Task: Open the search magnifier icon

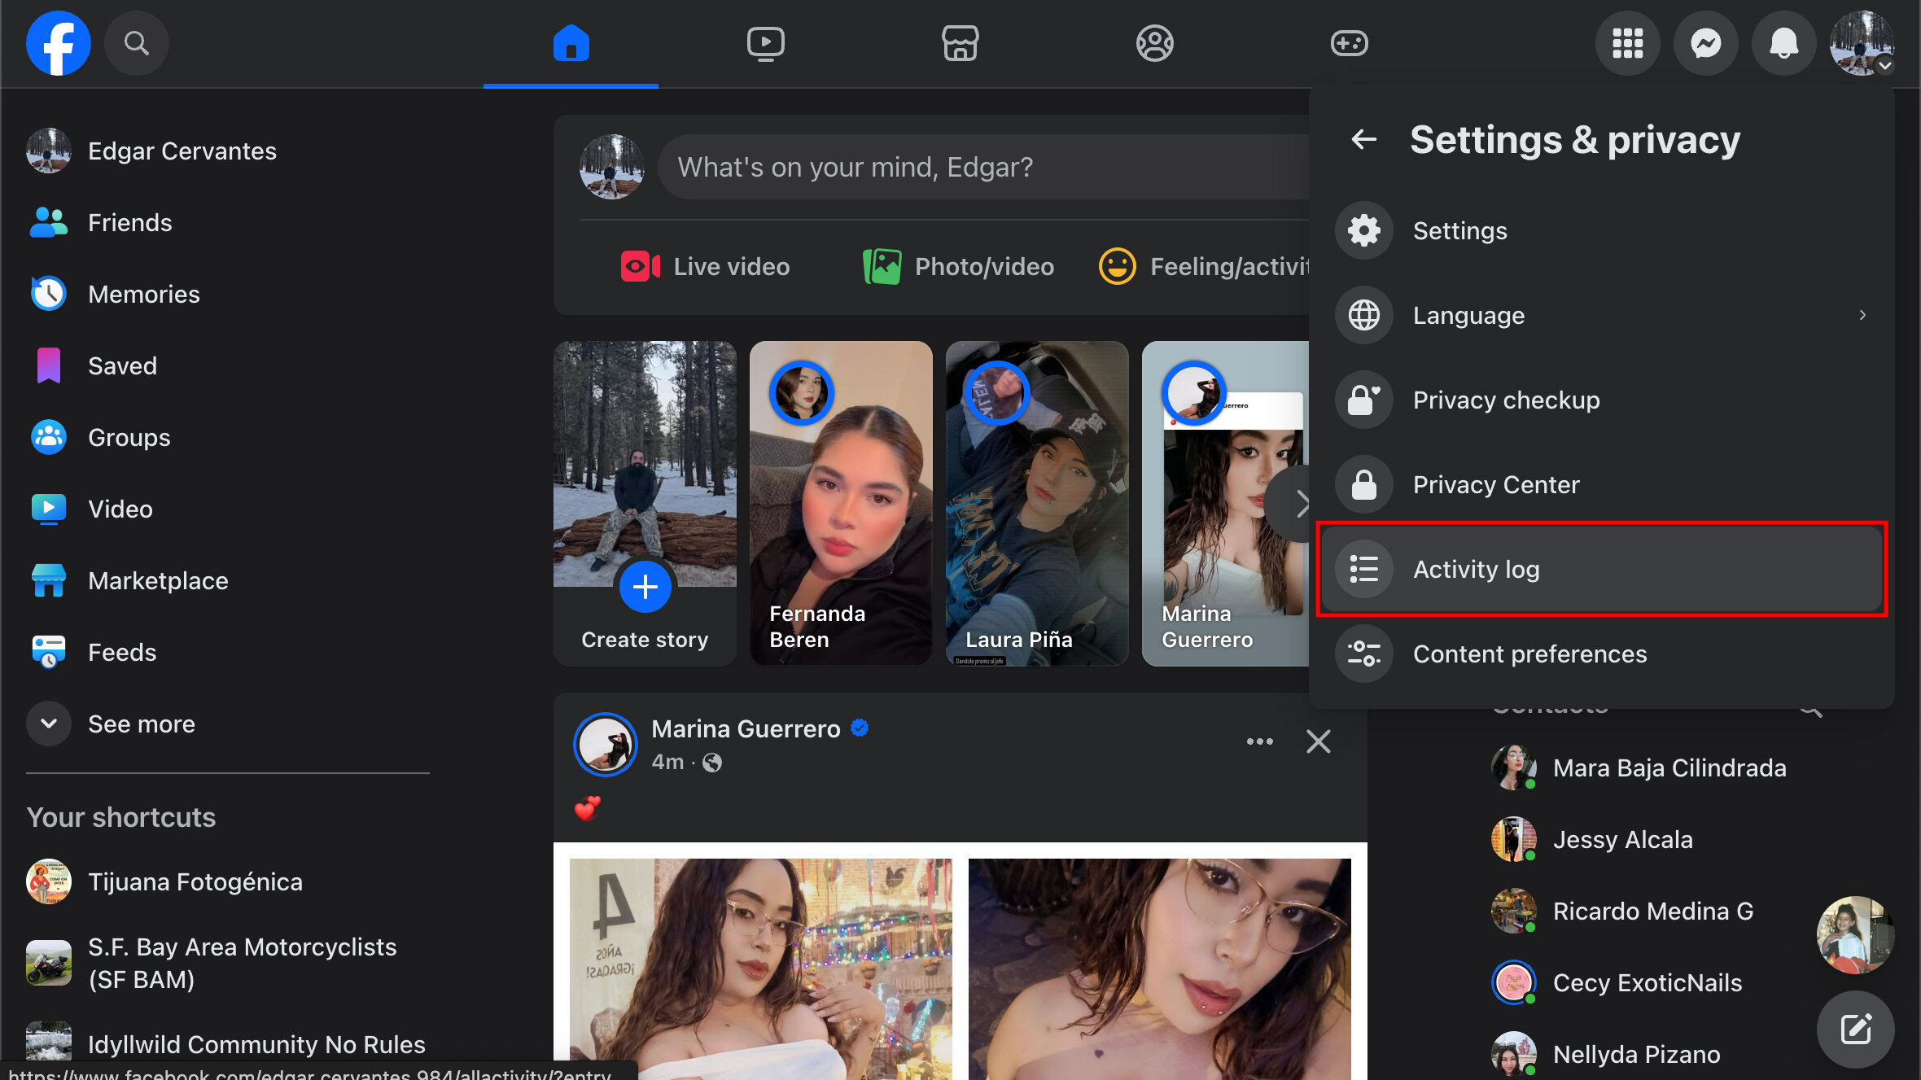Action: [x=136, y=43]
